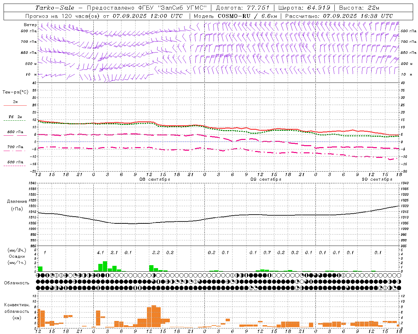This screenshot has height=334, width=418.
Task: Click the 700 гПа temperature legend label
Action: (x=15, y=147)
